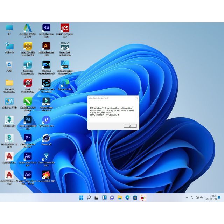Launch After Effects 2021 Japanese shortcut

point(28,178)
